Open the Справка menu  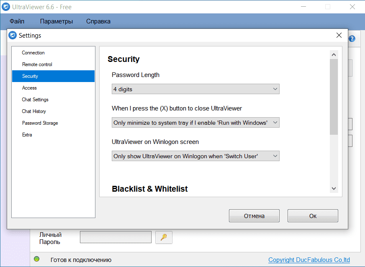98,21
